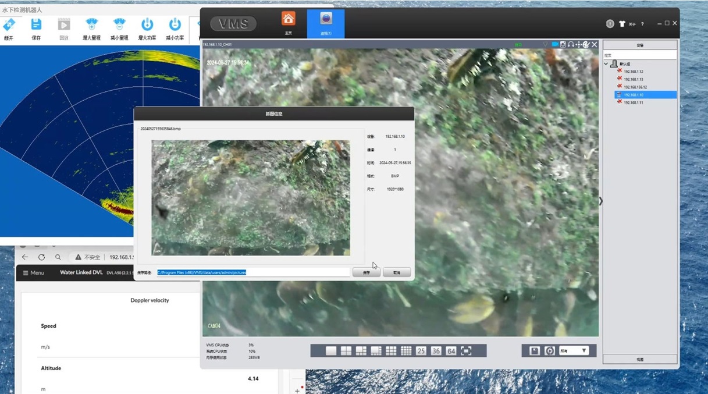
Task: Switch to nine-view grid layout
Action: [x=391, y=351]
